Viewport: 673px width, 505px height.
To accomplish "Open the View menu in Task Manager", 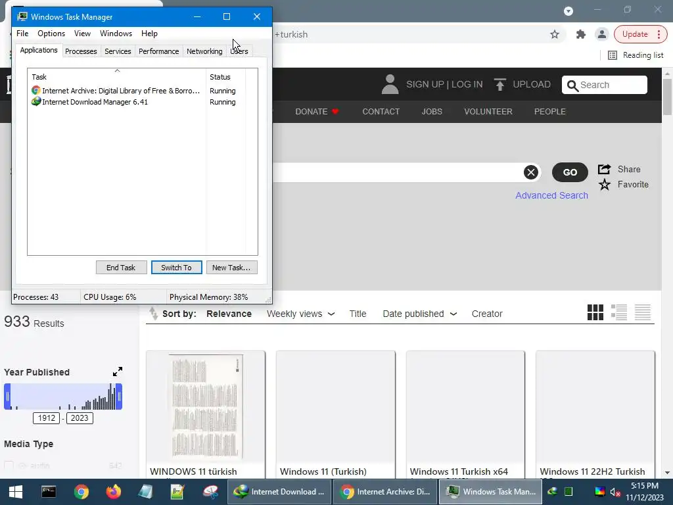I will coord(82,34).
